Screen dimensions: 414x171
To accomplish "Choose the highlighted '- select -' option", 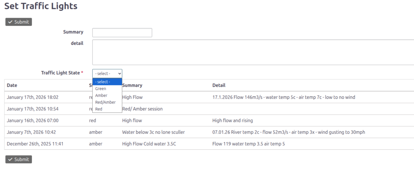I will coord(107,82).
